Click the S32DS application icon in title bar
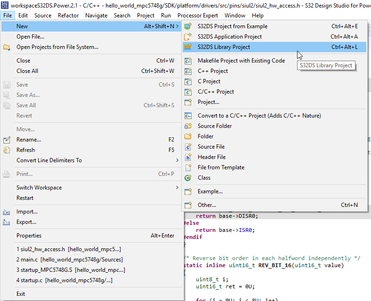This screenshot has width=371, height=301. (5, 5)
